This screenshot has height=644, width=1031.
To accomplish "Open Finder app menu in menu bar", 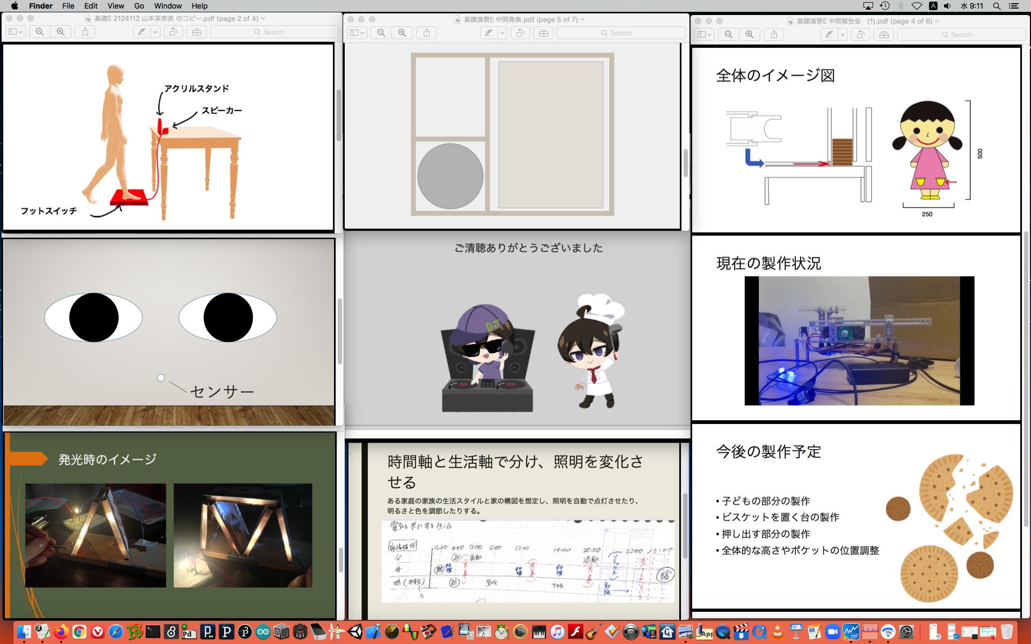I will coord(41,6).
